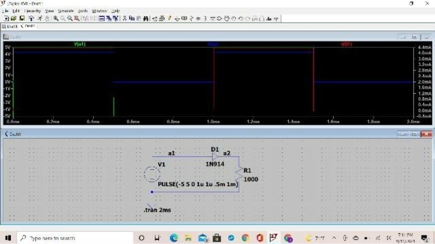The height and width of the screenshot is (244, 435).
Task: Run the simulation with the running-man icon
Action: 40,18
